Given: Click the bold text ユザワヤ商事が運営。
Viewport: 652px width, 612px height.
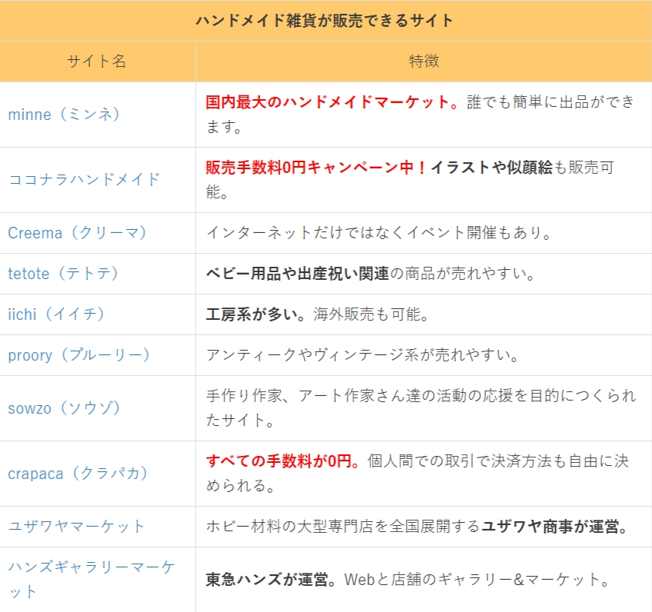Looking at the screenshot, I should [555, 527].
